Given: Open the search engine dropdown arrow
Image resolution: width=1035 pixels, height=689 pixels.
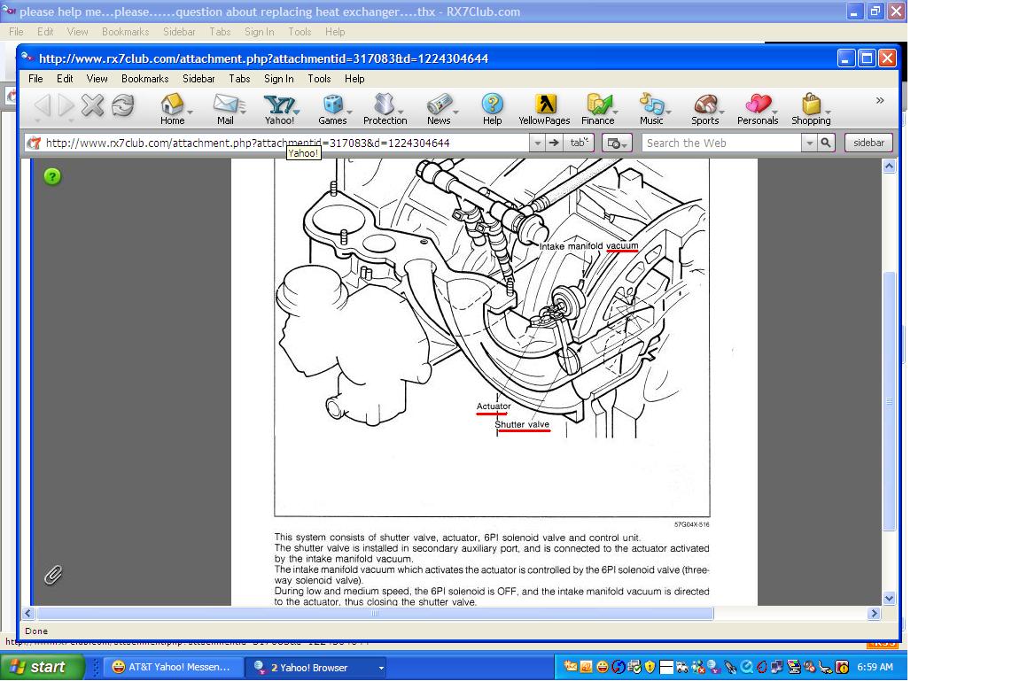Looking at the screenshot, I should point(809,143).
